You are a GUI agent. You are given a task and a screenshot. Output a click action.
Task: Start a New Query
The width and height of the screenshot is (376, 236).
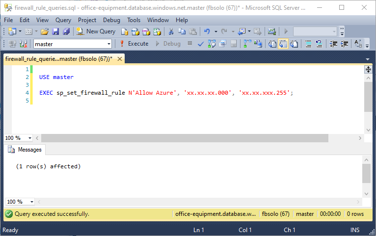pos(96,31)
